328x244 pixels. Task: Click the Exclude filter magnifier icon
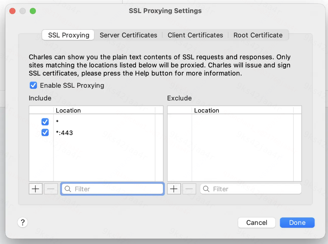pyautogui.click(x=206, y=189)
